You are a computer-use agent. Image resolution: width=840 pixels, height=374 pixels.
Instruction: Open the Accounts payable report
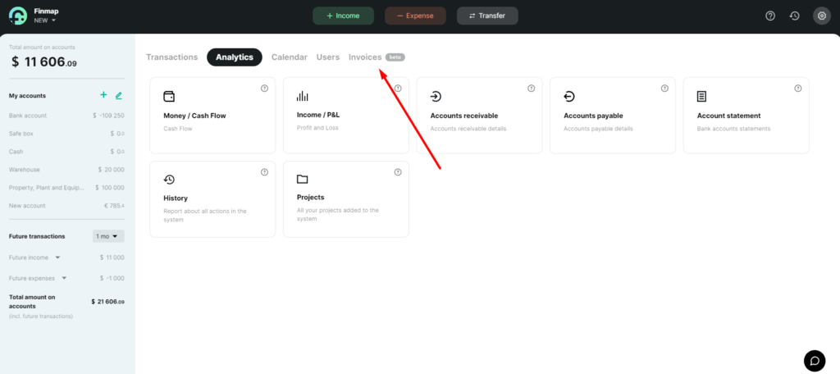tap(613, 115)
